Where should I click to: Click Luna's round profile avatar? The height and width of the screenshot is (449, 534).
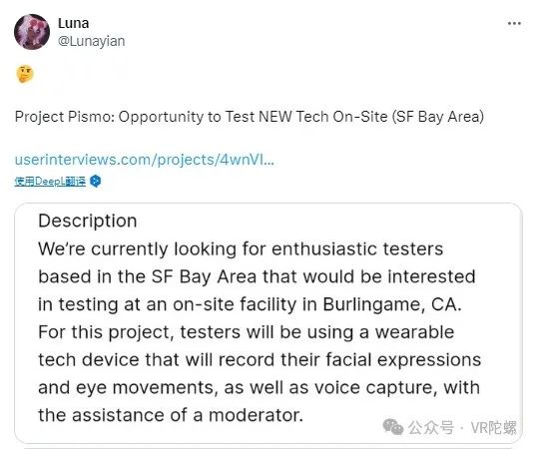click(32, 32)
